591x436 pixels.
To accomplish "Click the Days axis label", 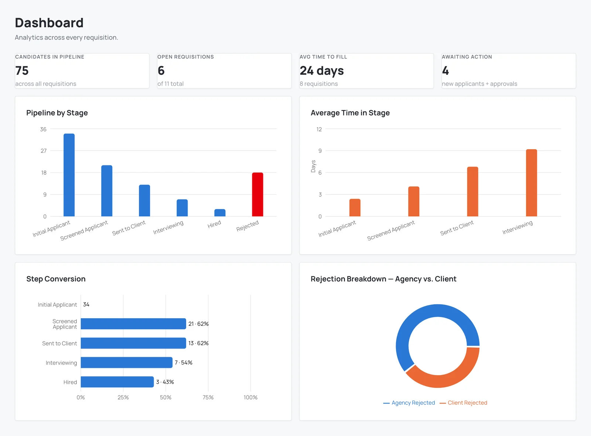I will (x=313, y=166).
